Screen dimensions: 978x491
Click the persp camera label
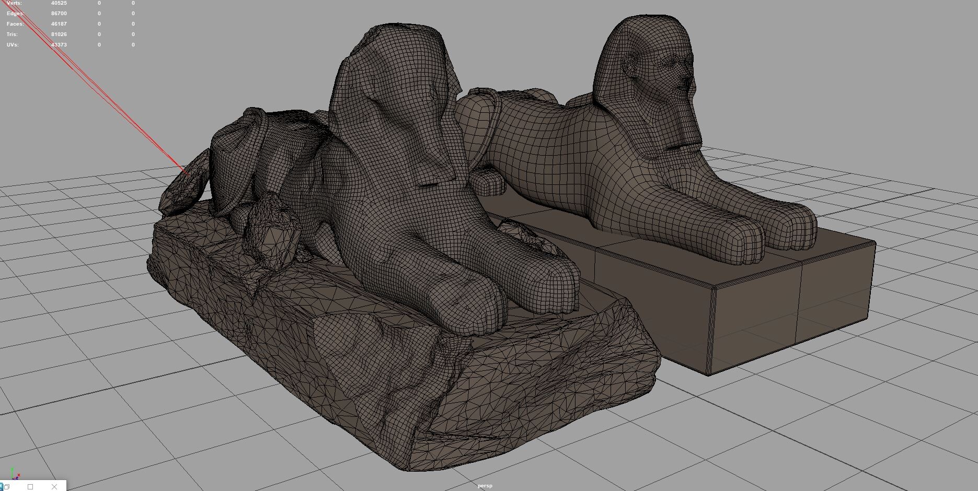click(x=485, y=486)
